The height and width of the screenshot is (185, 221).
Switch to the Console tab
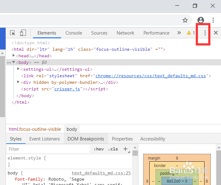(74, 33)
